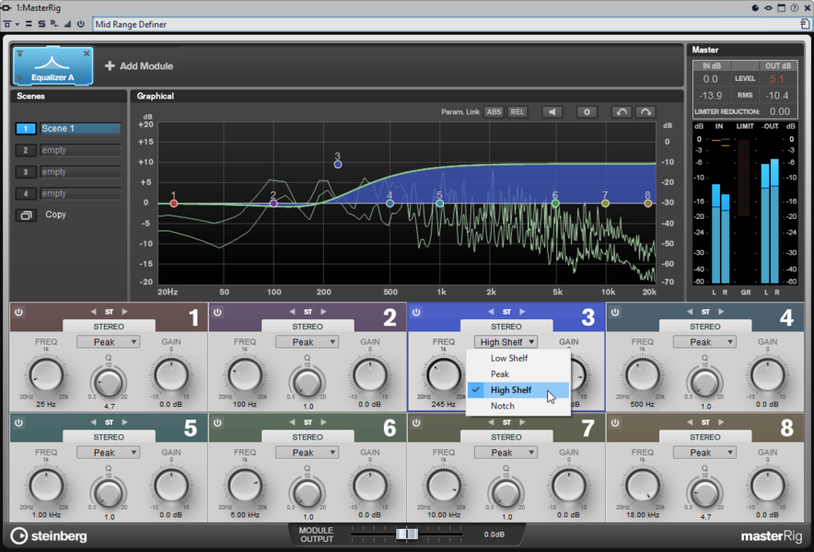Choose Notch from filter type menu
Screen dimensions: 814x552
point(518,407)
